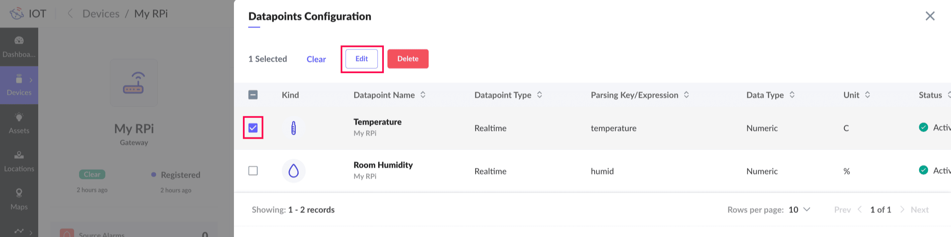Sort by Datapoint Name column
Image resolution: width=951 pixels, height=237 pixels.
pos(423,95)
